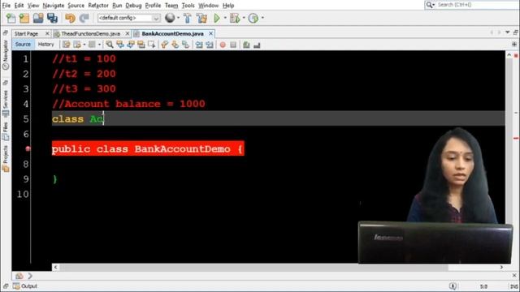The height and width of the screenshot is (292, 520).
Task: Open the Refactor menu
Action: (x=98, y=6)
